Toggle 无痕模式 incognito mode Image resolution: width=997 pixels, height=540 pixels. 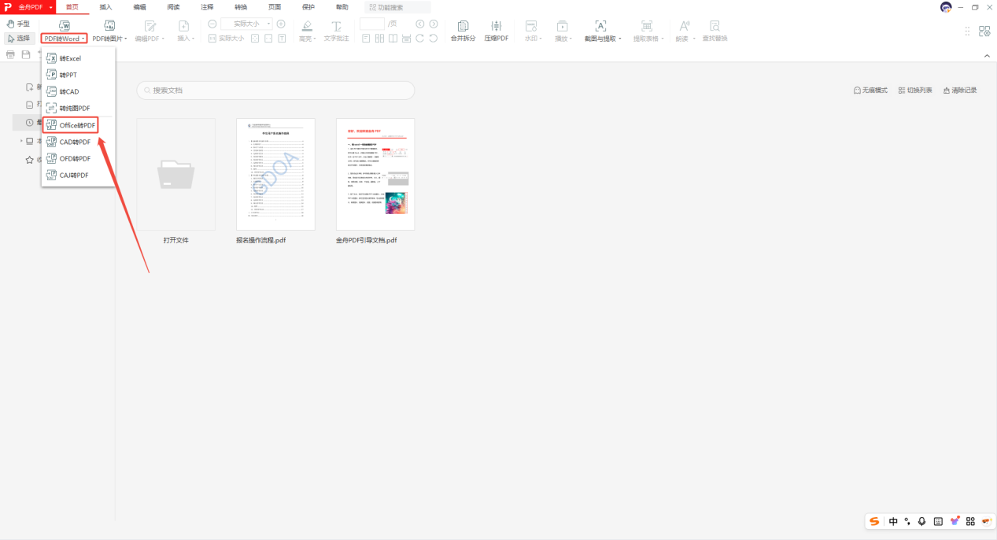[870, 91]
